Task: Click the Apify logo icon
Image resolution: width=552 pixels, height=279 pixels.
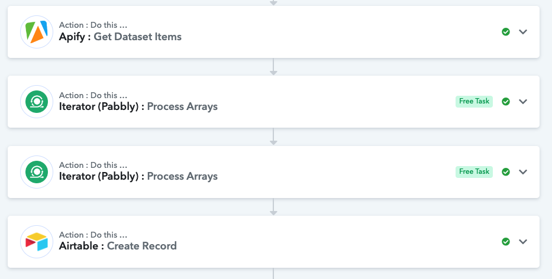Action: [x=37, y=32]
